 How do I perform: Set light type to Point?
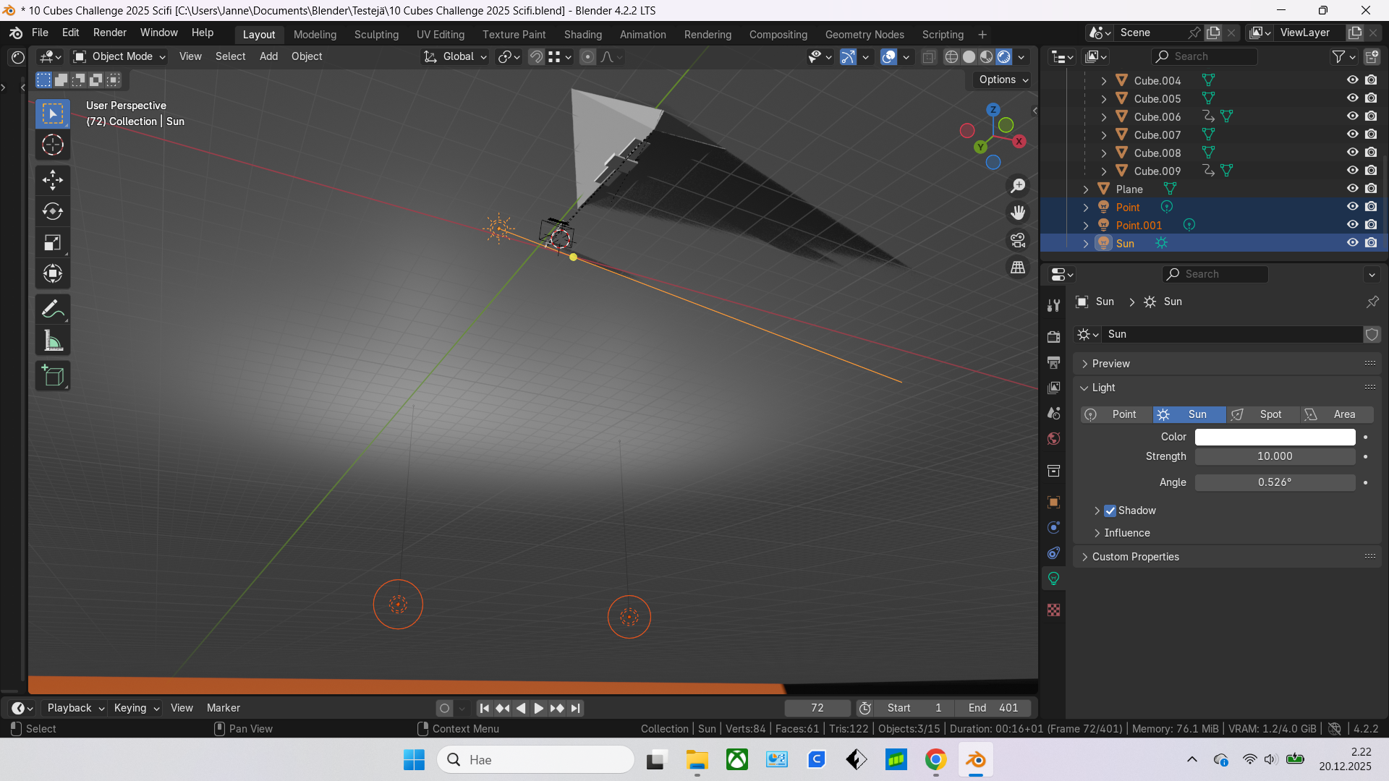1117,414
